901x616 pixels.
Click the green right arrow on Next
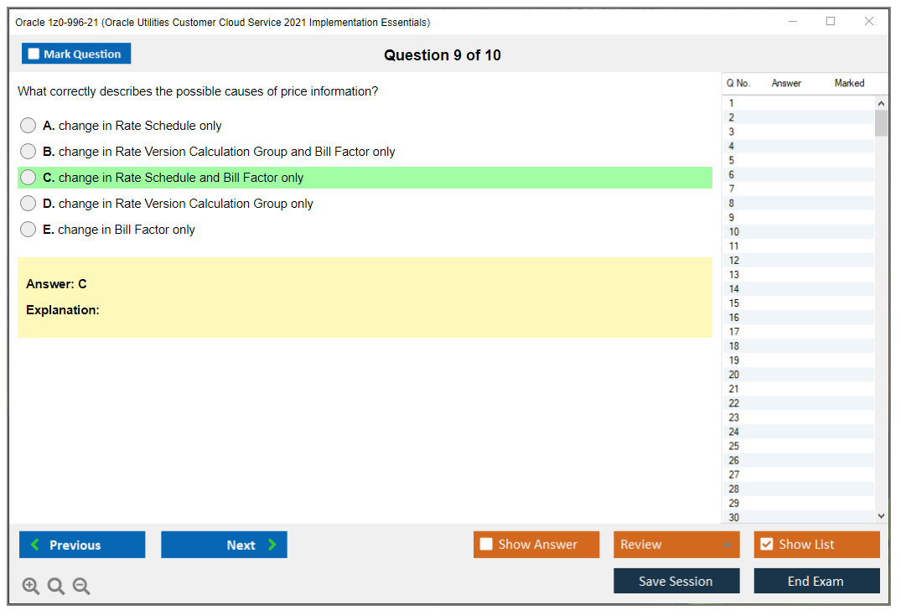click(272, 545)
